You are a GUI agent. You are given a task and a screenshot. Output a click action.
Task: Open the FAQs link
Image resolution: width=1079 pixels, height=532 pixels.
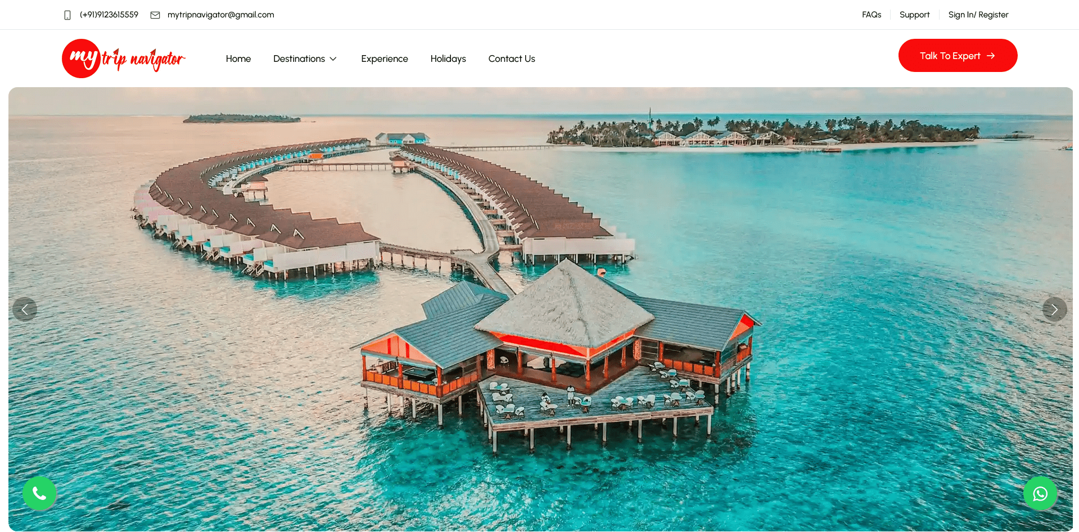pos(872,15)
